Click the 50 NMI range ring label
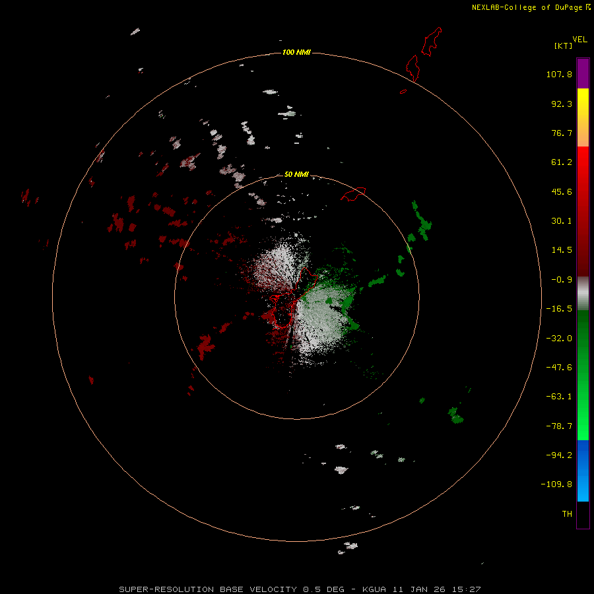 (296, 174)
